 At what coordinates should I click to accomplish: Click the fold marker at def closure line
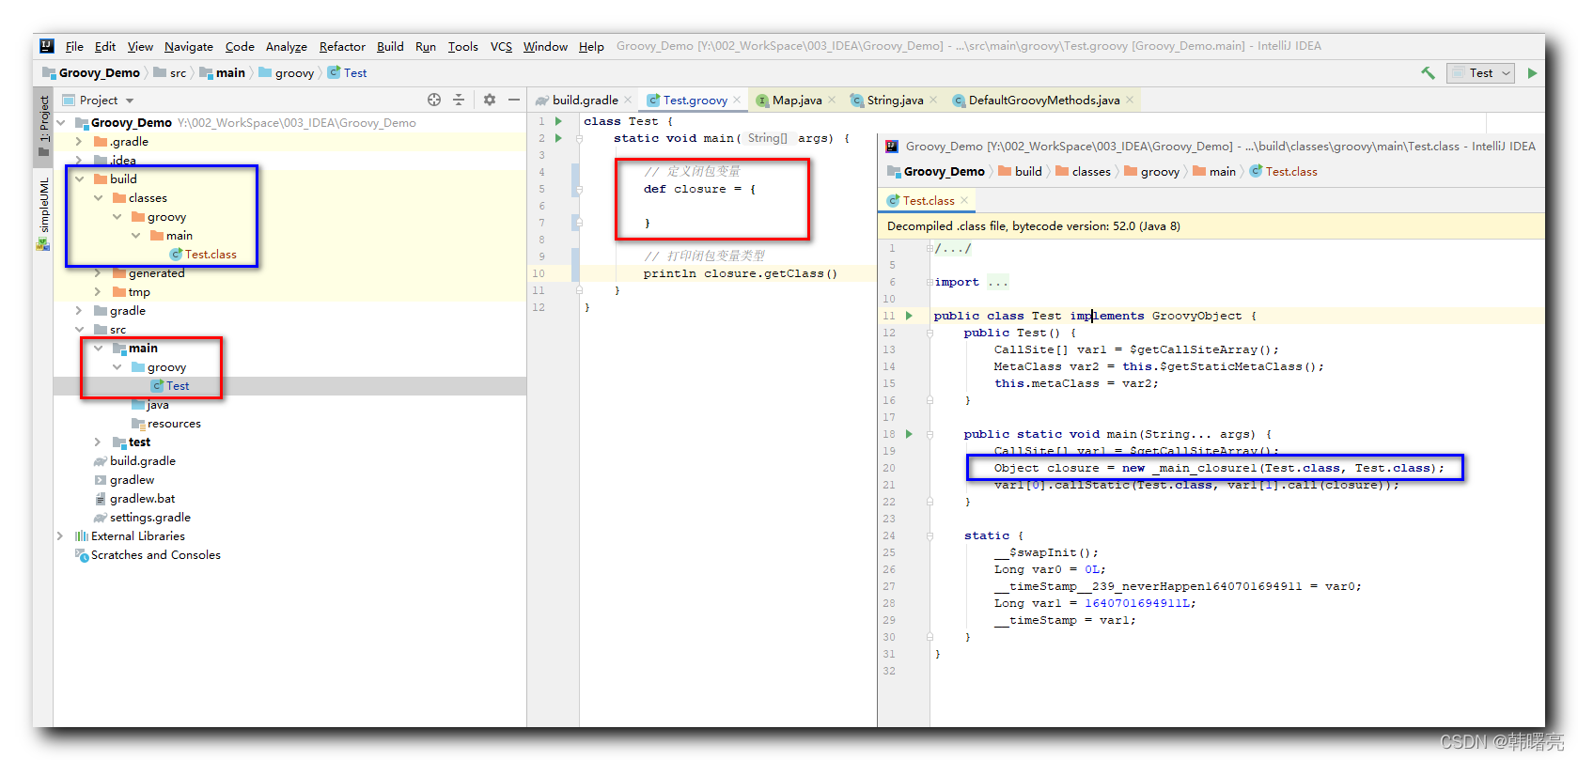tap(580, 189)
